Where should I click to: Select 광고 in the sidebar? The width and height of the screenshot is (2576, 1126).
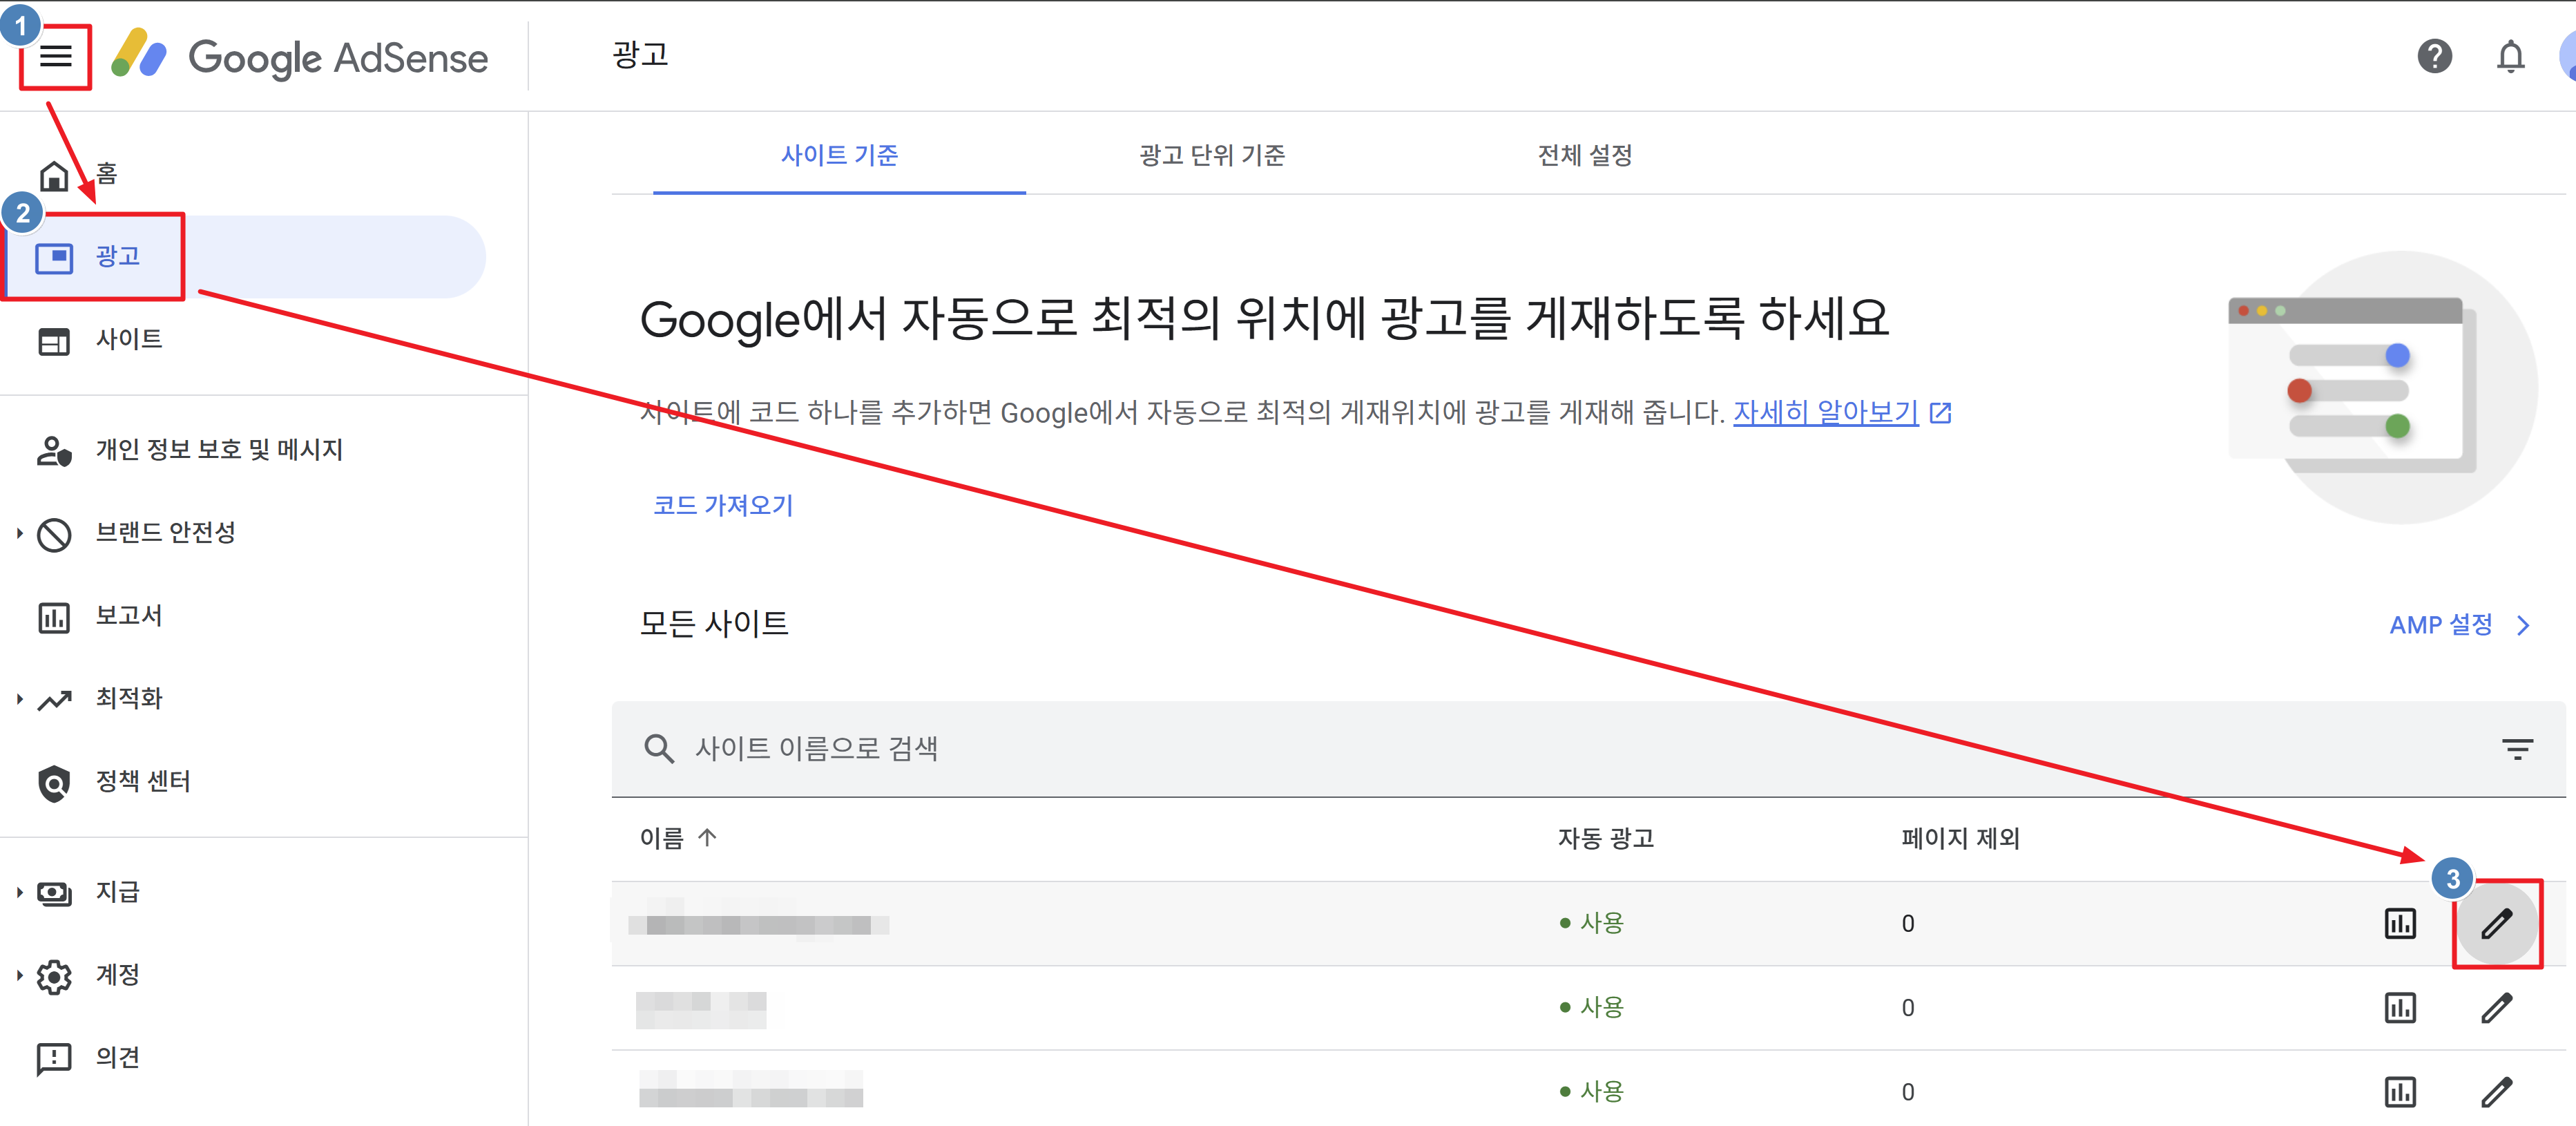coord(243,257)
